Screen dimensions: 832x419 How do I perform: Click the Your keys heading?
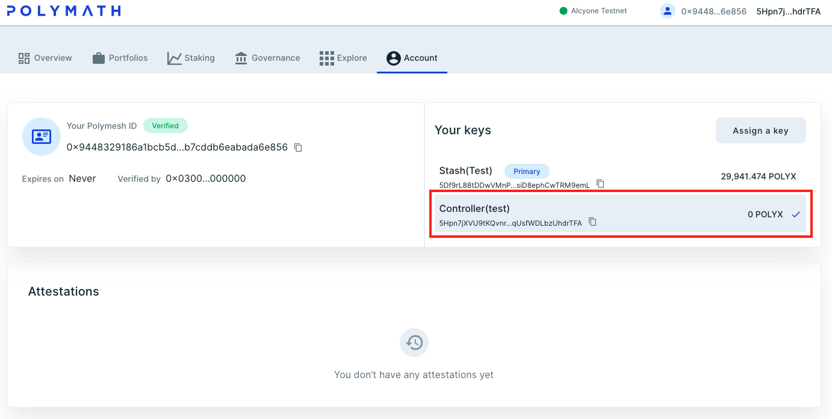click(x=463, y=130)
